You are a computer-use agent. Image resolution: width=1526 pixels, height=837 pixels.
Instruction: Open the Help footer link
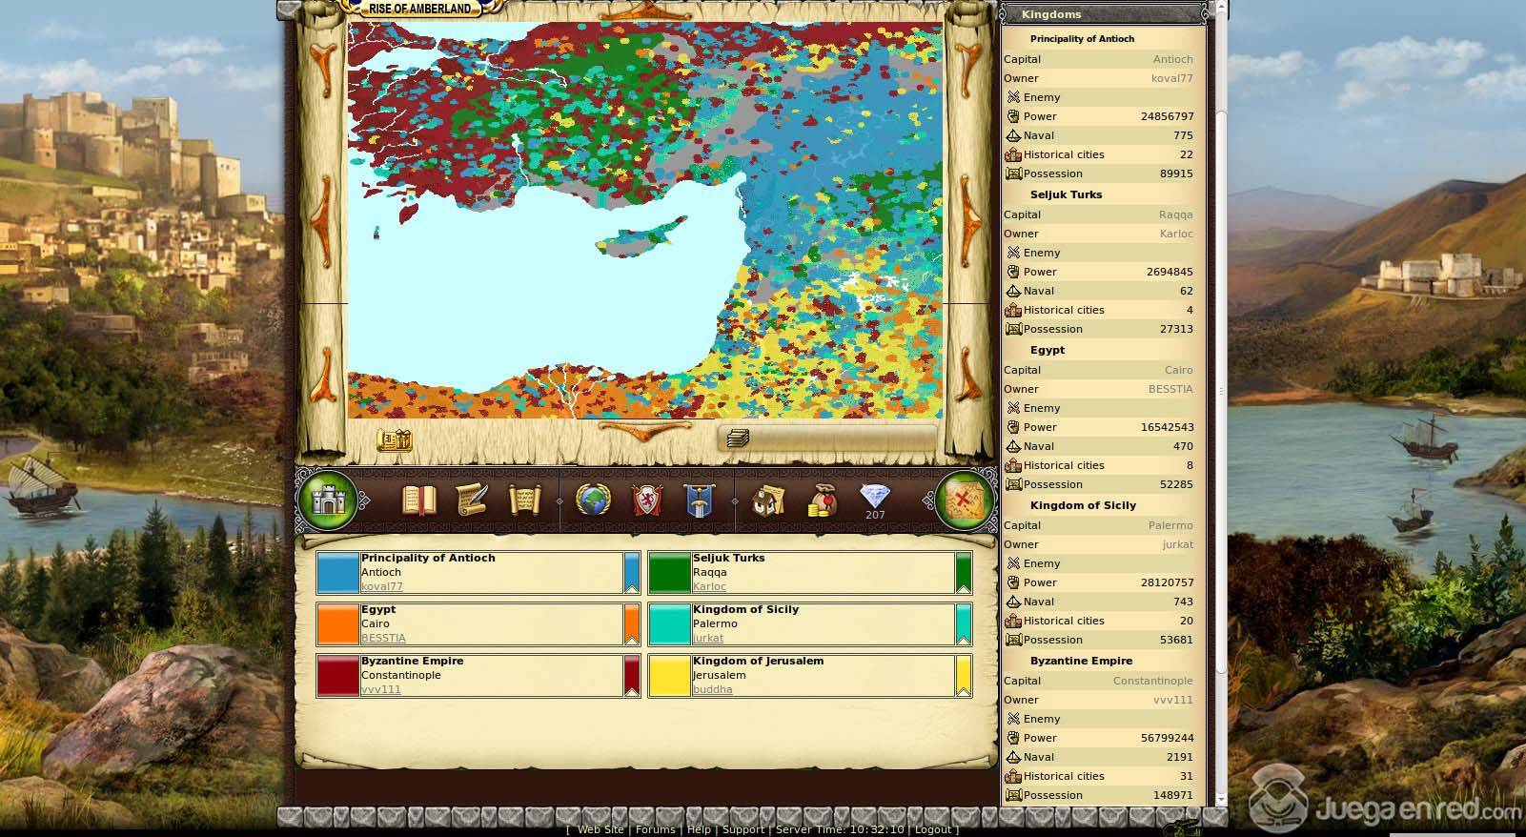tap(699, 829)
